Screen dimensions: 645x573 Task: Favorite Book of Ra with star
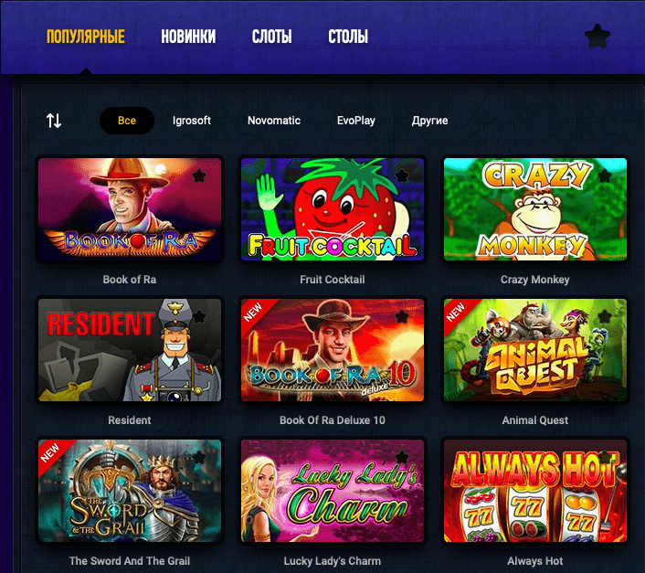point(199,176)
